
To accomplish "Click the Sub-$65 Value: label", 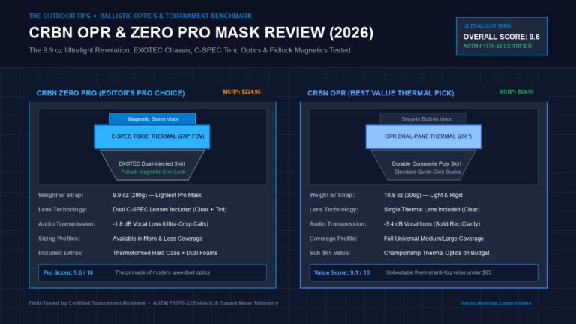I will [x=329, y=253].
